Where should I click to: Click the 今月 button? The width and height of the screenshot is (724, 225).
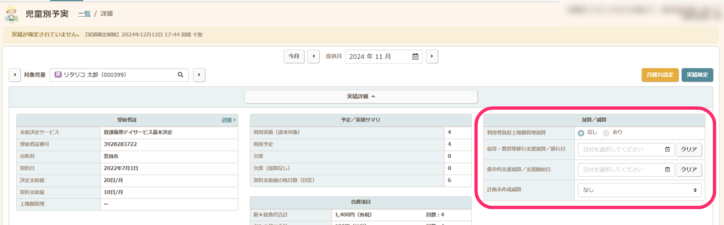click(294, 56)
